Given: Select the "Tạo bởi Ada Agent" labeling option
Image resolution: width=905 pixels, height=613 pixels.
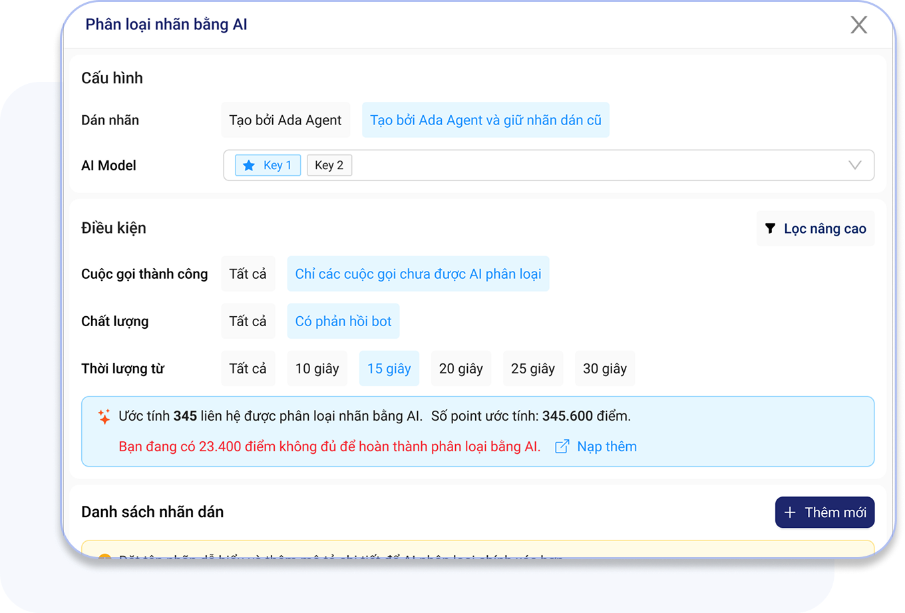Looking at the screenshot, I should pos(285,120).
